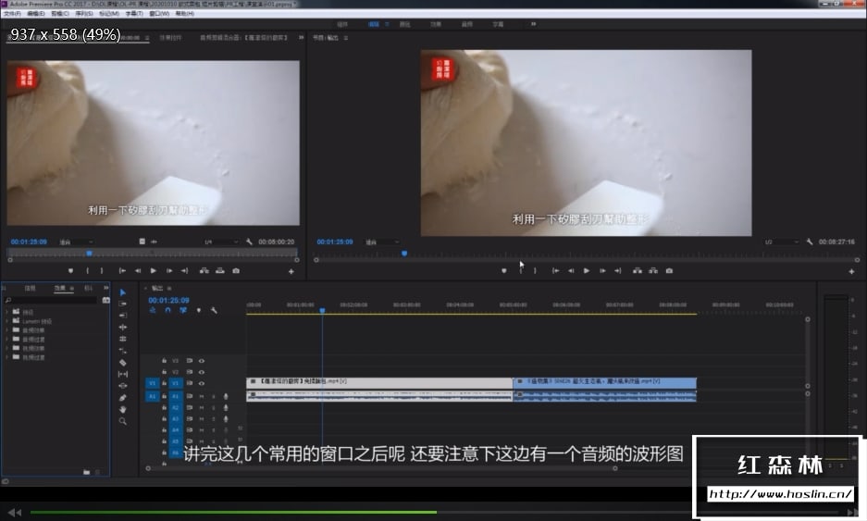The width and height of the screenshot is (867, 521).
Task: Go to In point in Program monitor
Action: (x=555, y=271)
